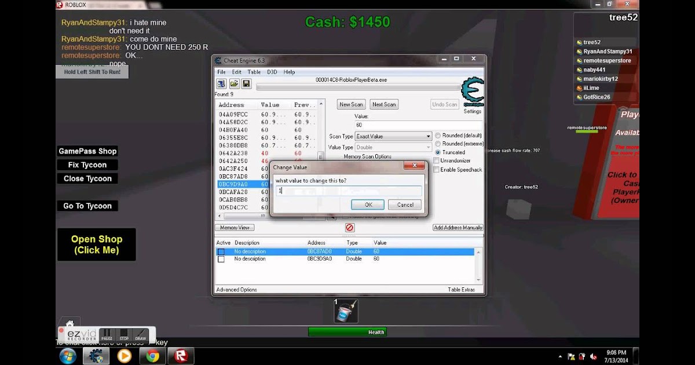Open the Value Type dropdown
This screenshot has height=365, width=695.
(x=393, y=147)
